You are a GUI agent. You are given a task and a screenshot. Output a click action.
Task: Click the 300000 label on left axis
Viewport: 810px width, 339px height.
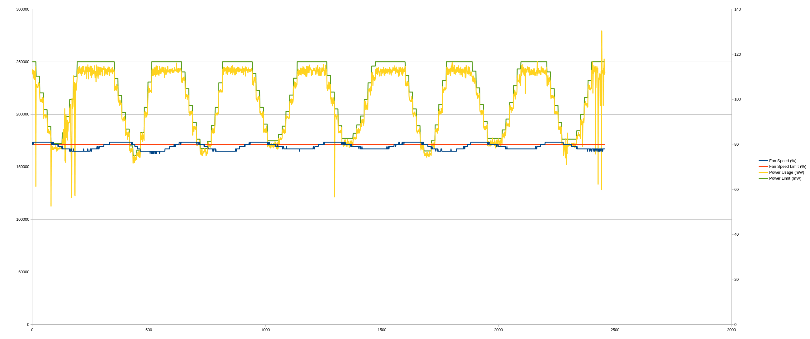pos(23,9)
